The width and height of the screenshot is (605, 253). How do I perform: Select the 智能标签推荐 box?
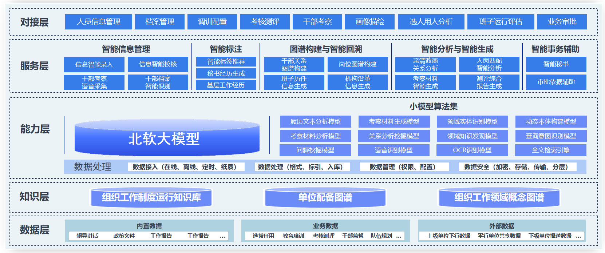[x=226, y=62]
